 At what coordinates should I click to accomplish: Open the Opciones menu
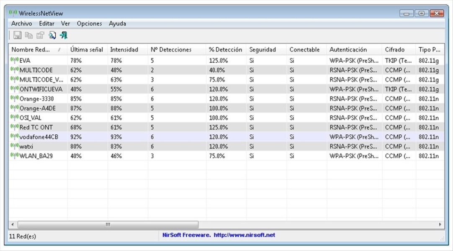[x=89, y=24]
